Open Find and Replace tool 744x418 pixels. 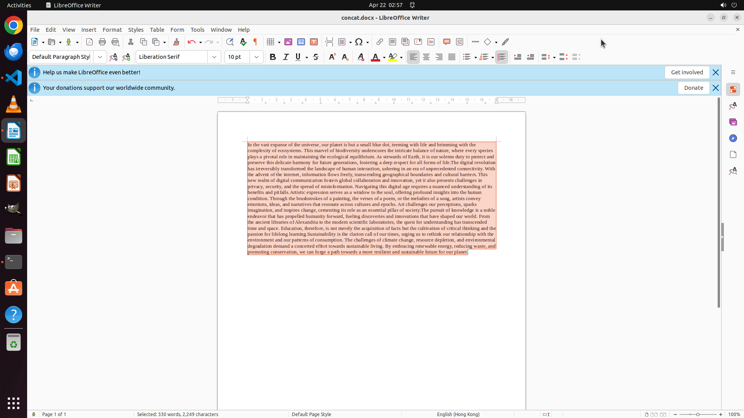(230, 42)
